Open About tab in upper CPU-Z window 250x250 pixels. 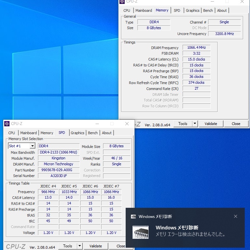tap(222, 10)
